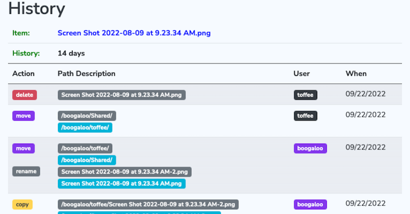Click gray /boogaloo/toffee/ source path badge
The width and height of the screenshot is (410, 214).
pos(85,148)
